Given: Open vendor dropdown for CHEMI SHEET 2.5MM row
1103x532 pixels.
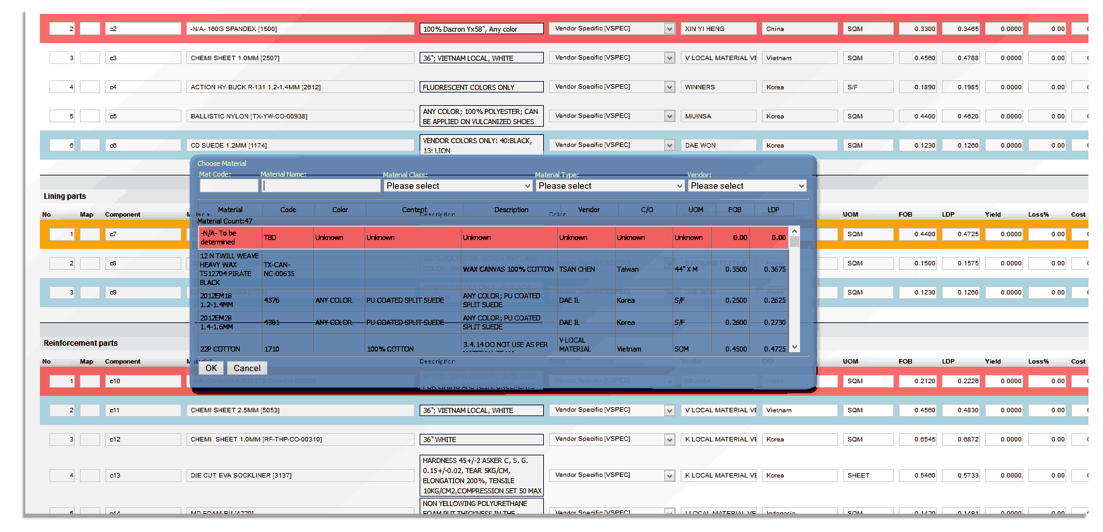Looking at the screenshot, I should 669,410.
